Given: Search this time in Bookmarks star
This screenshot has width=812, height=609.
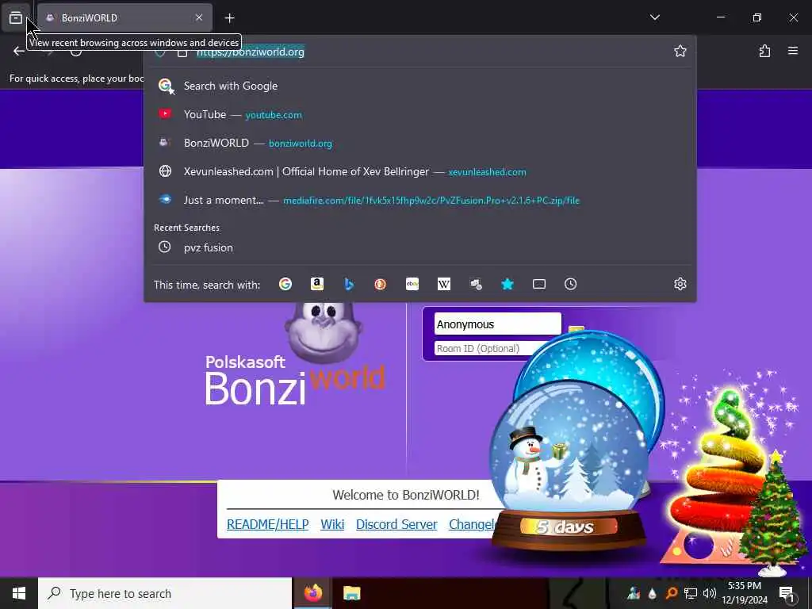Looking at the screenshot, I should 507,284.
